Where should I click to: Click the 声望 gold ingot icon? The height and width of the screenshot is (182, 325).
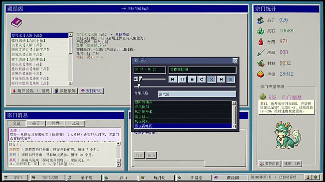pyautogui.click(x=261, y=74)
